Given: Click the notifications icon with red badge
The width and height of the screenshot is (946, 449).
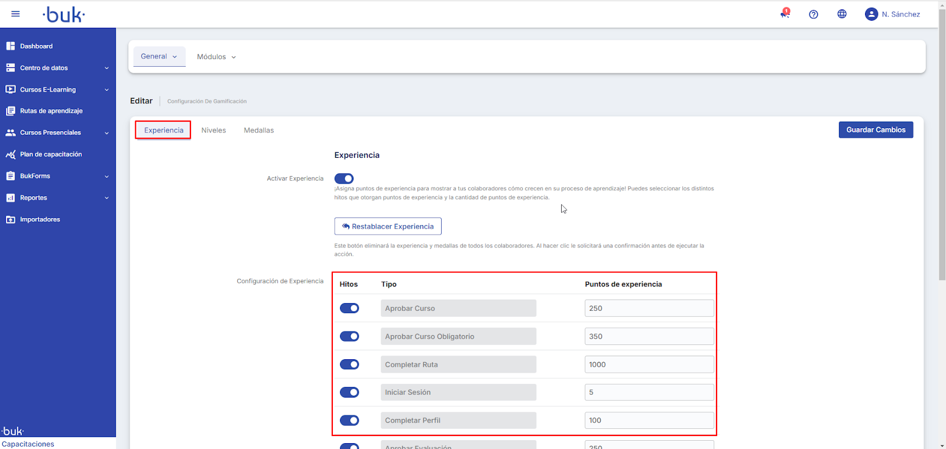Looking at the screenshot, I should coord(785,14).
